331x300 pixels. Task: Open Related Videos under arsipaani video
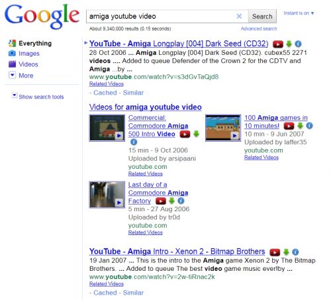[x=146, y=174]
